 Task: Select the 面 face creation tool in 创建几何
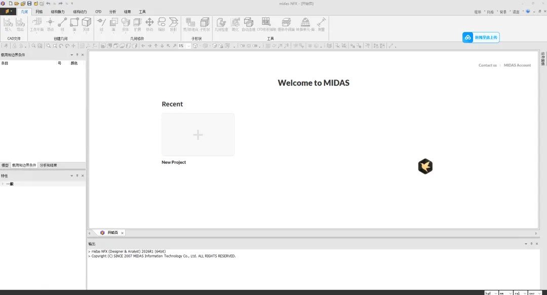pos(74,24)
